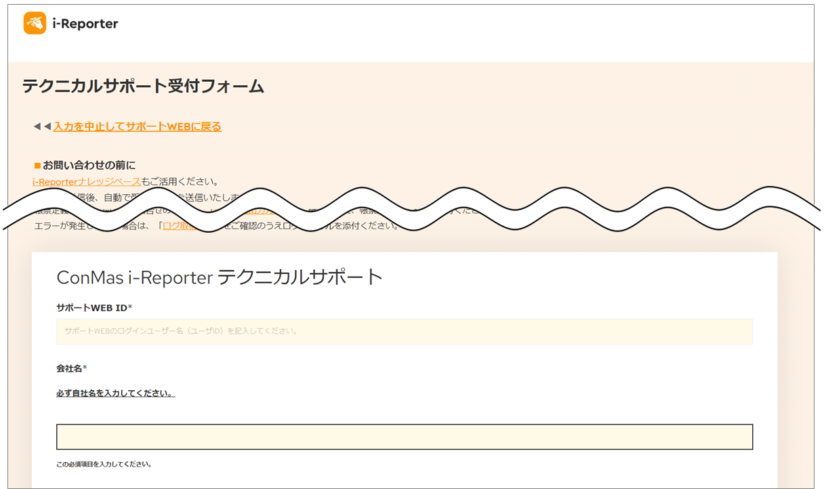824x489 pixels.
Task: Click the orange i-Reporter logo icon
Action: point(35,23)
